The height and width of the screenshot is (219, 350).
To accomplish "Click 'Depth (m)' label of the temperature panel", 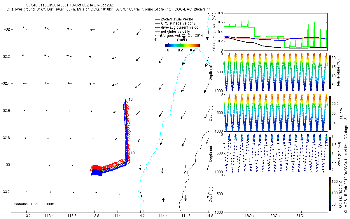I will 211,72.
